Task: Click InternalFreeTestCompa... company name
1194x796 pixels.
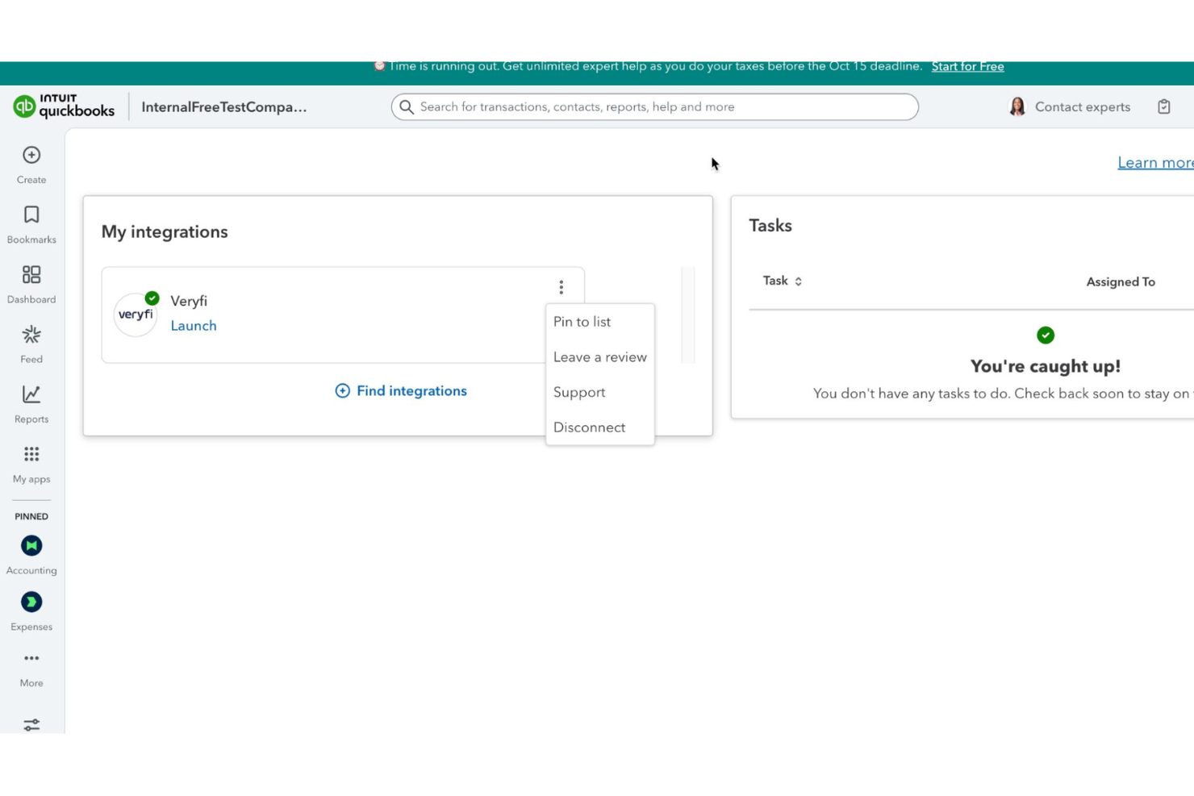Action: click(224, 106)
